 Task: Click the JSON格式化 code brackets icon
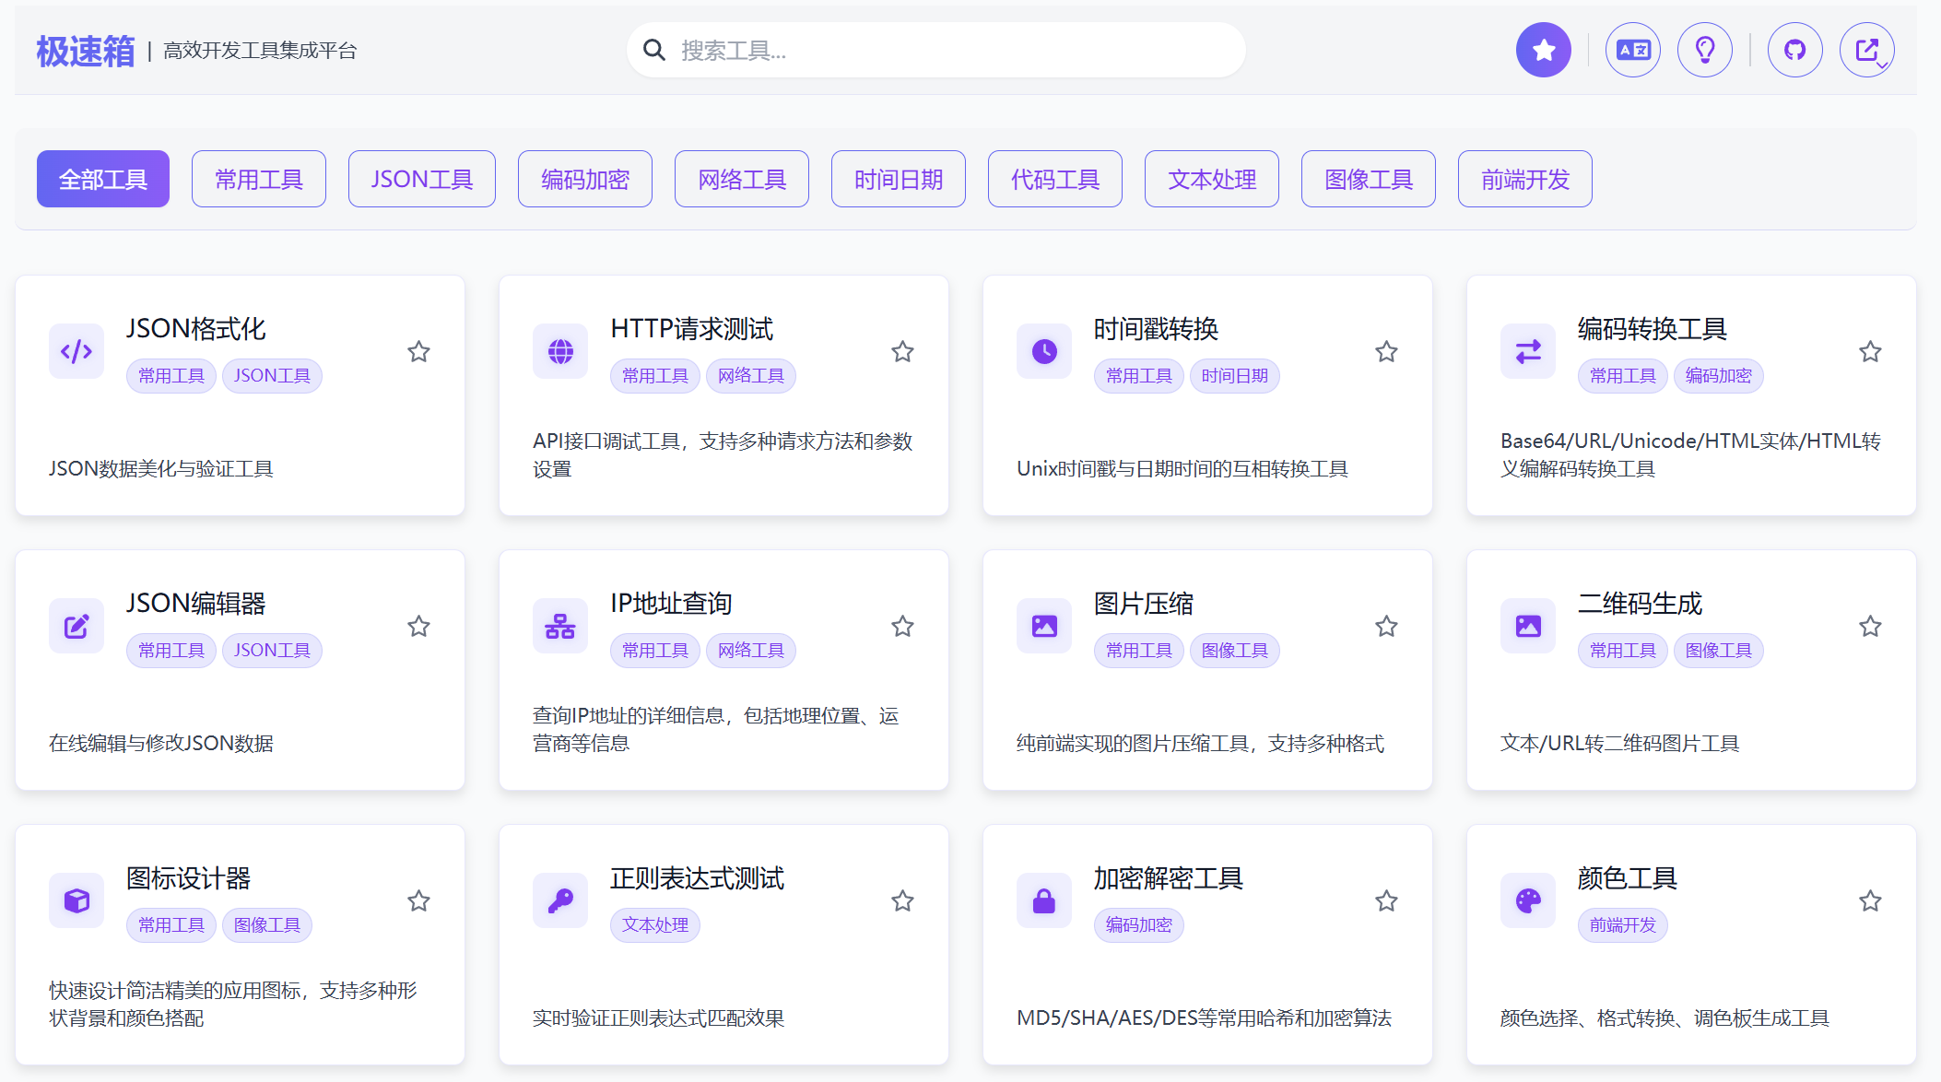pyautogui.click(x=76, y=351)
